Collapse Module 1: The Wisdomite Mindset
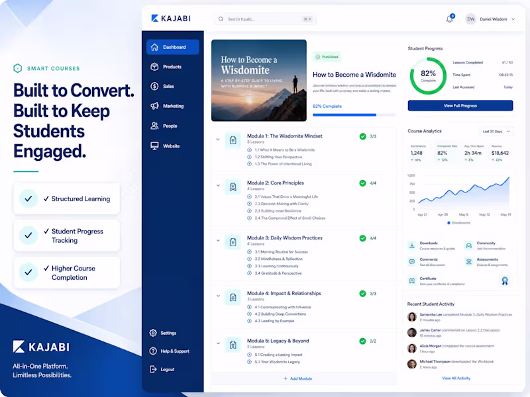This screenshot has width=530, height=397. (x=218, y=139)
